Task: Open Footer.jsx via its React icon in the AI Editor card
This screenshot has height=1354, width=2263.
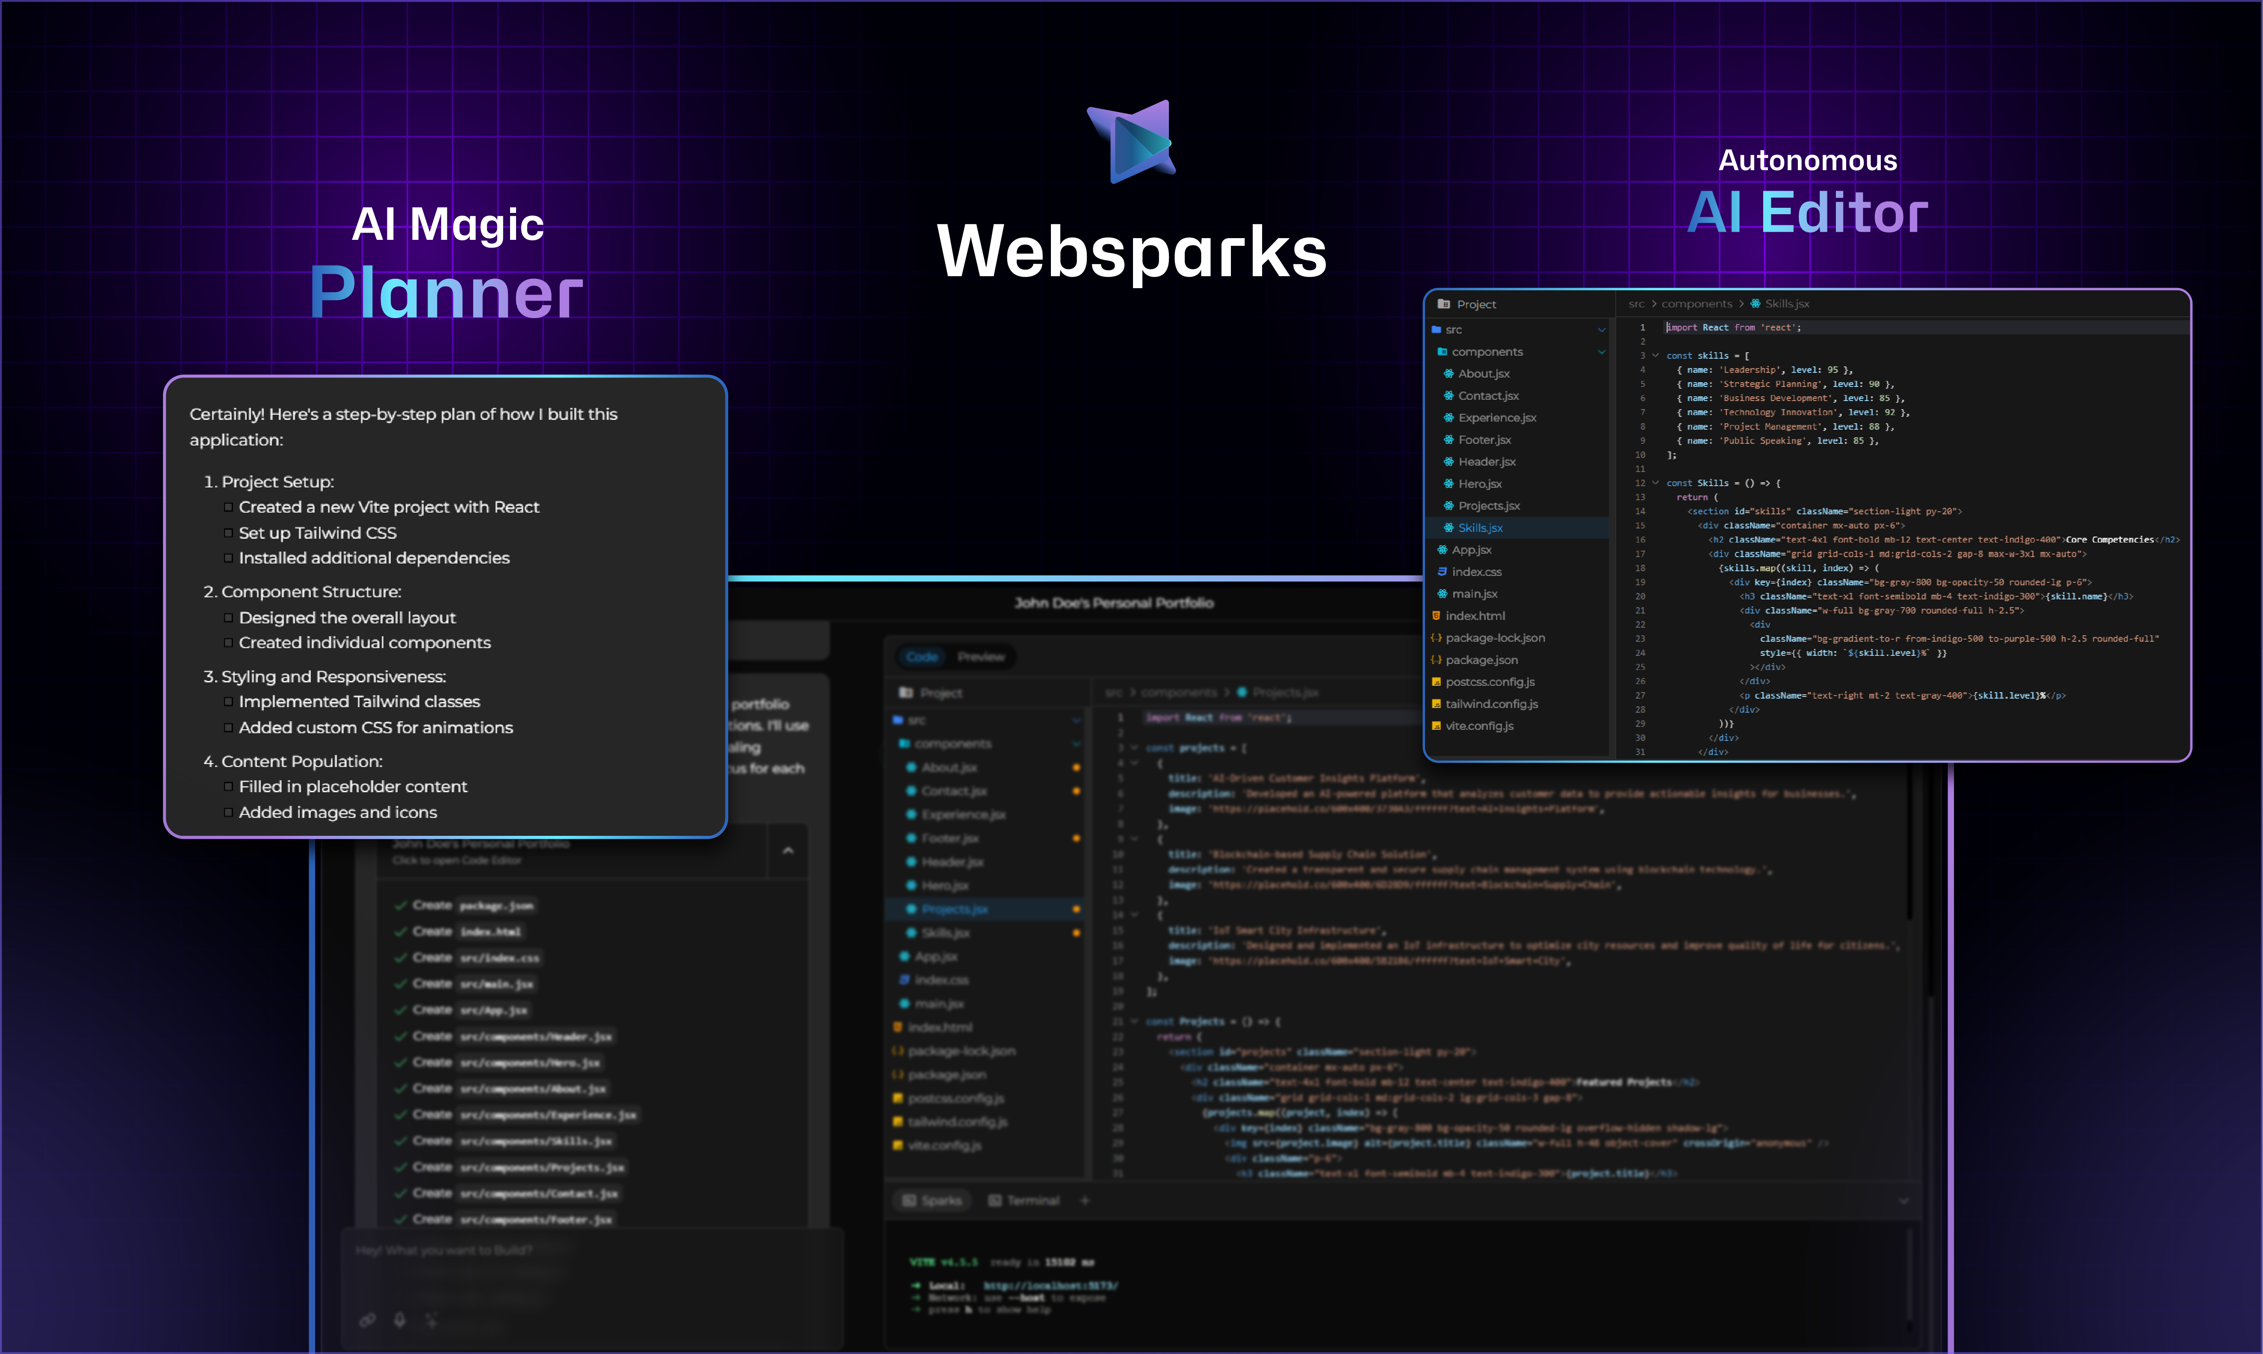Action: [x=1449, y=439]
